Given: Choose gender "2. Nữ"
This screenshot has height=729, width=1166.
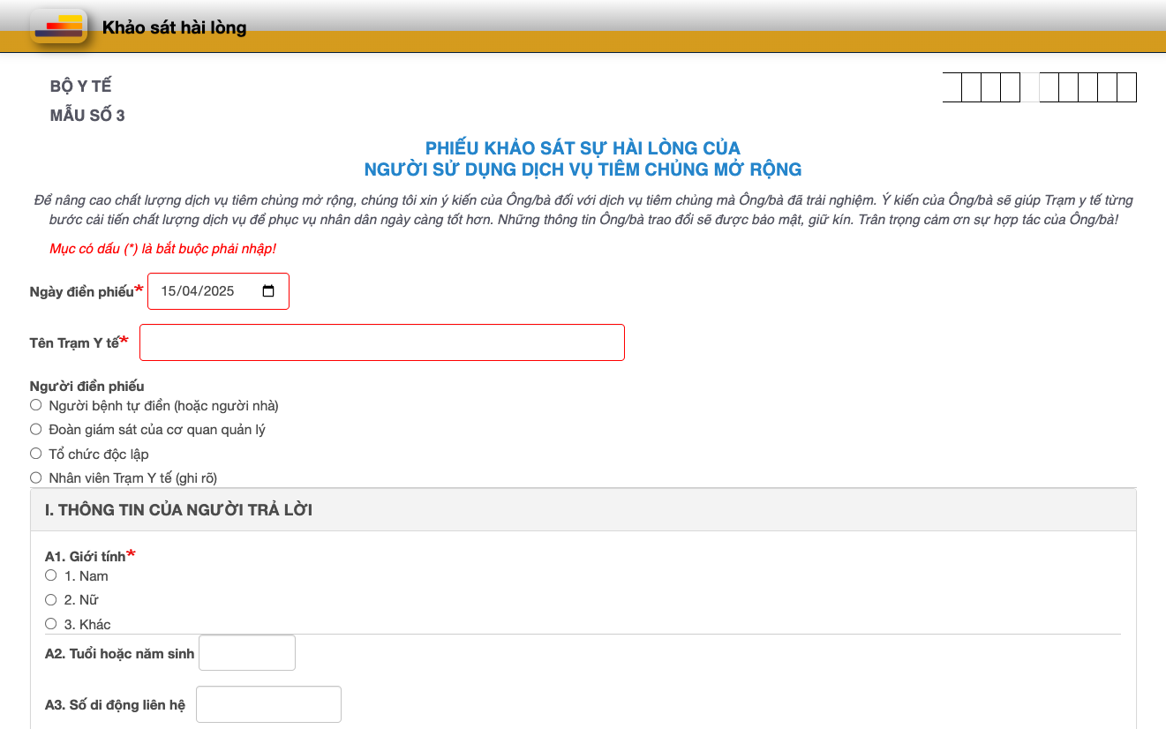Looking at the screenshot, I should click(50, 599).
